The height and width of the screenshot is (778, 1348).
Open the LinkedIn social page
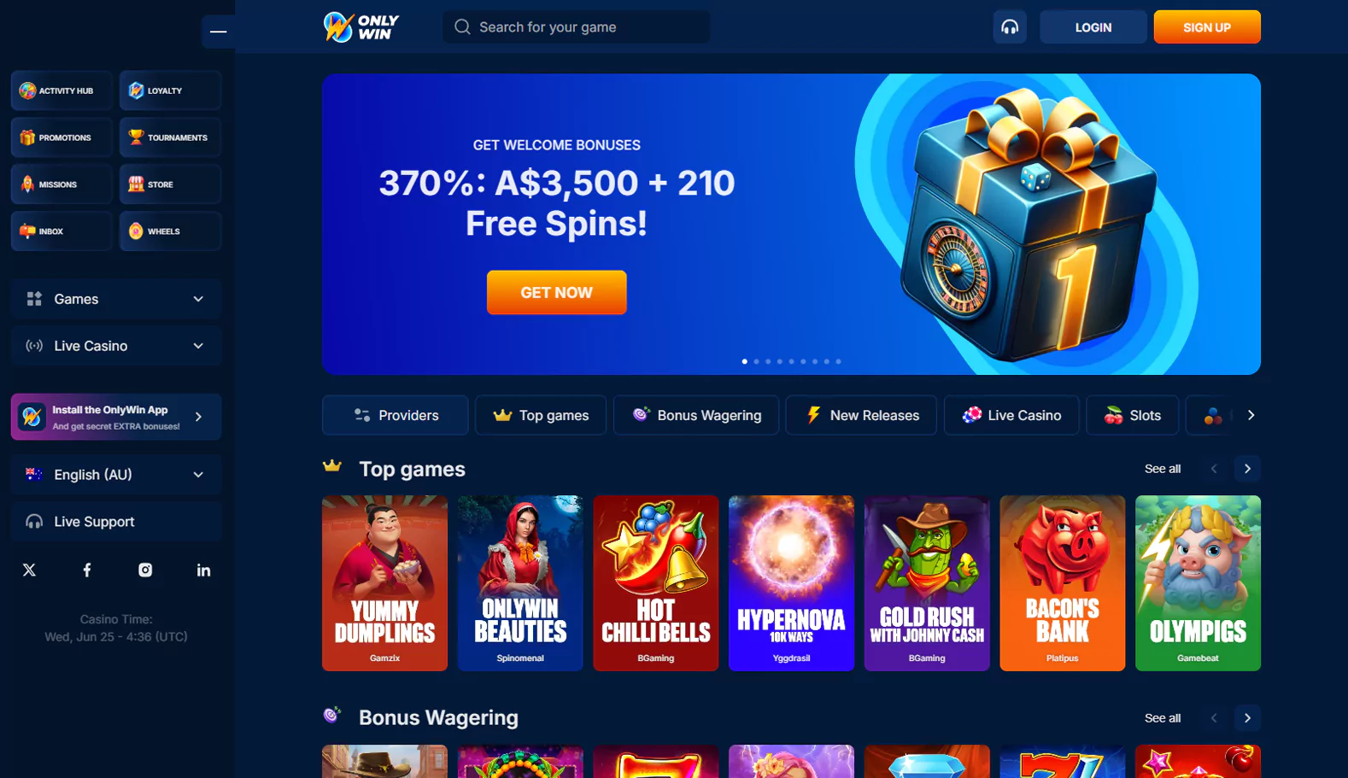tap(203, 570)
